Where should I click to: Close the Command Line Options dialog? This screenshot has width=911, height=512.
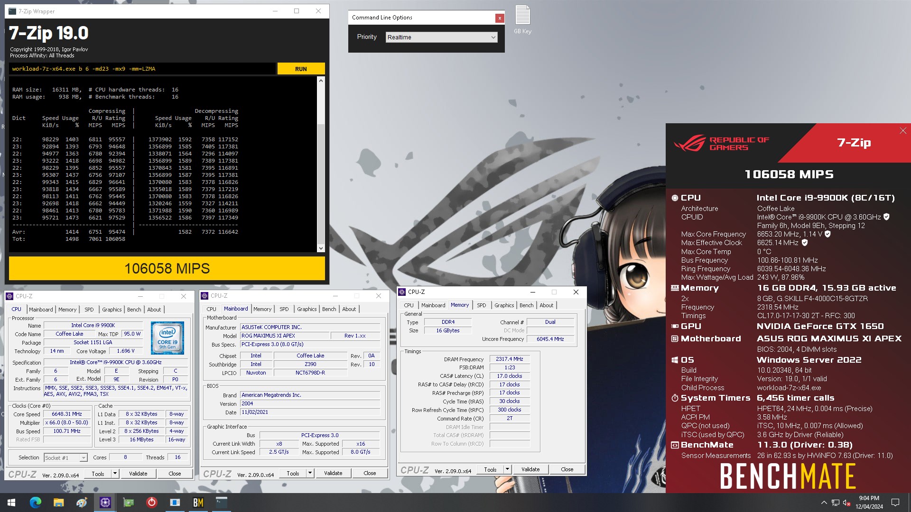coord(499,18)
